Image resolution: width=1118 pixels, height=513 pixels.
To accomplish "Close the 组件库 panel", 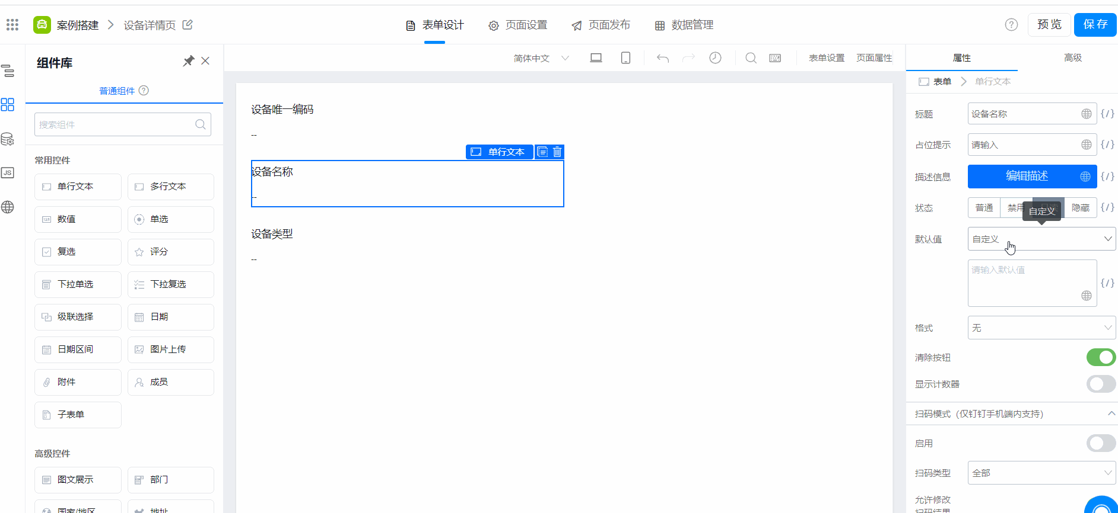I will click(205, 61).
